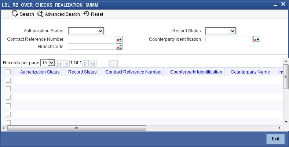
Task: Focus the Counterparty Identification input field
Action: click(x=229, y=39)
